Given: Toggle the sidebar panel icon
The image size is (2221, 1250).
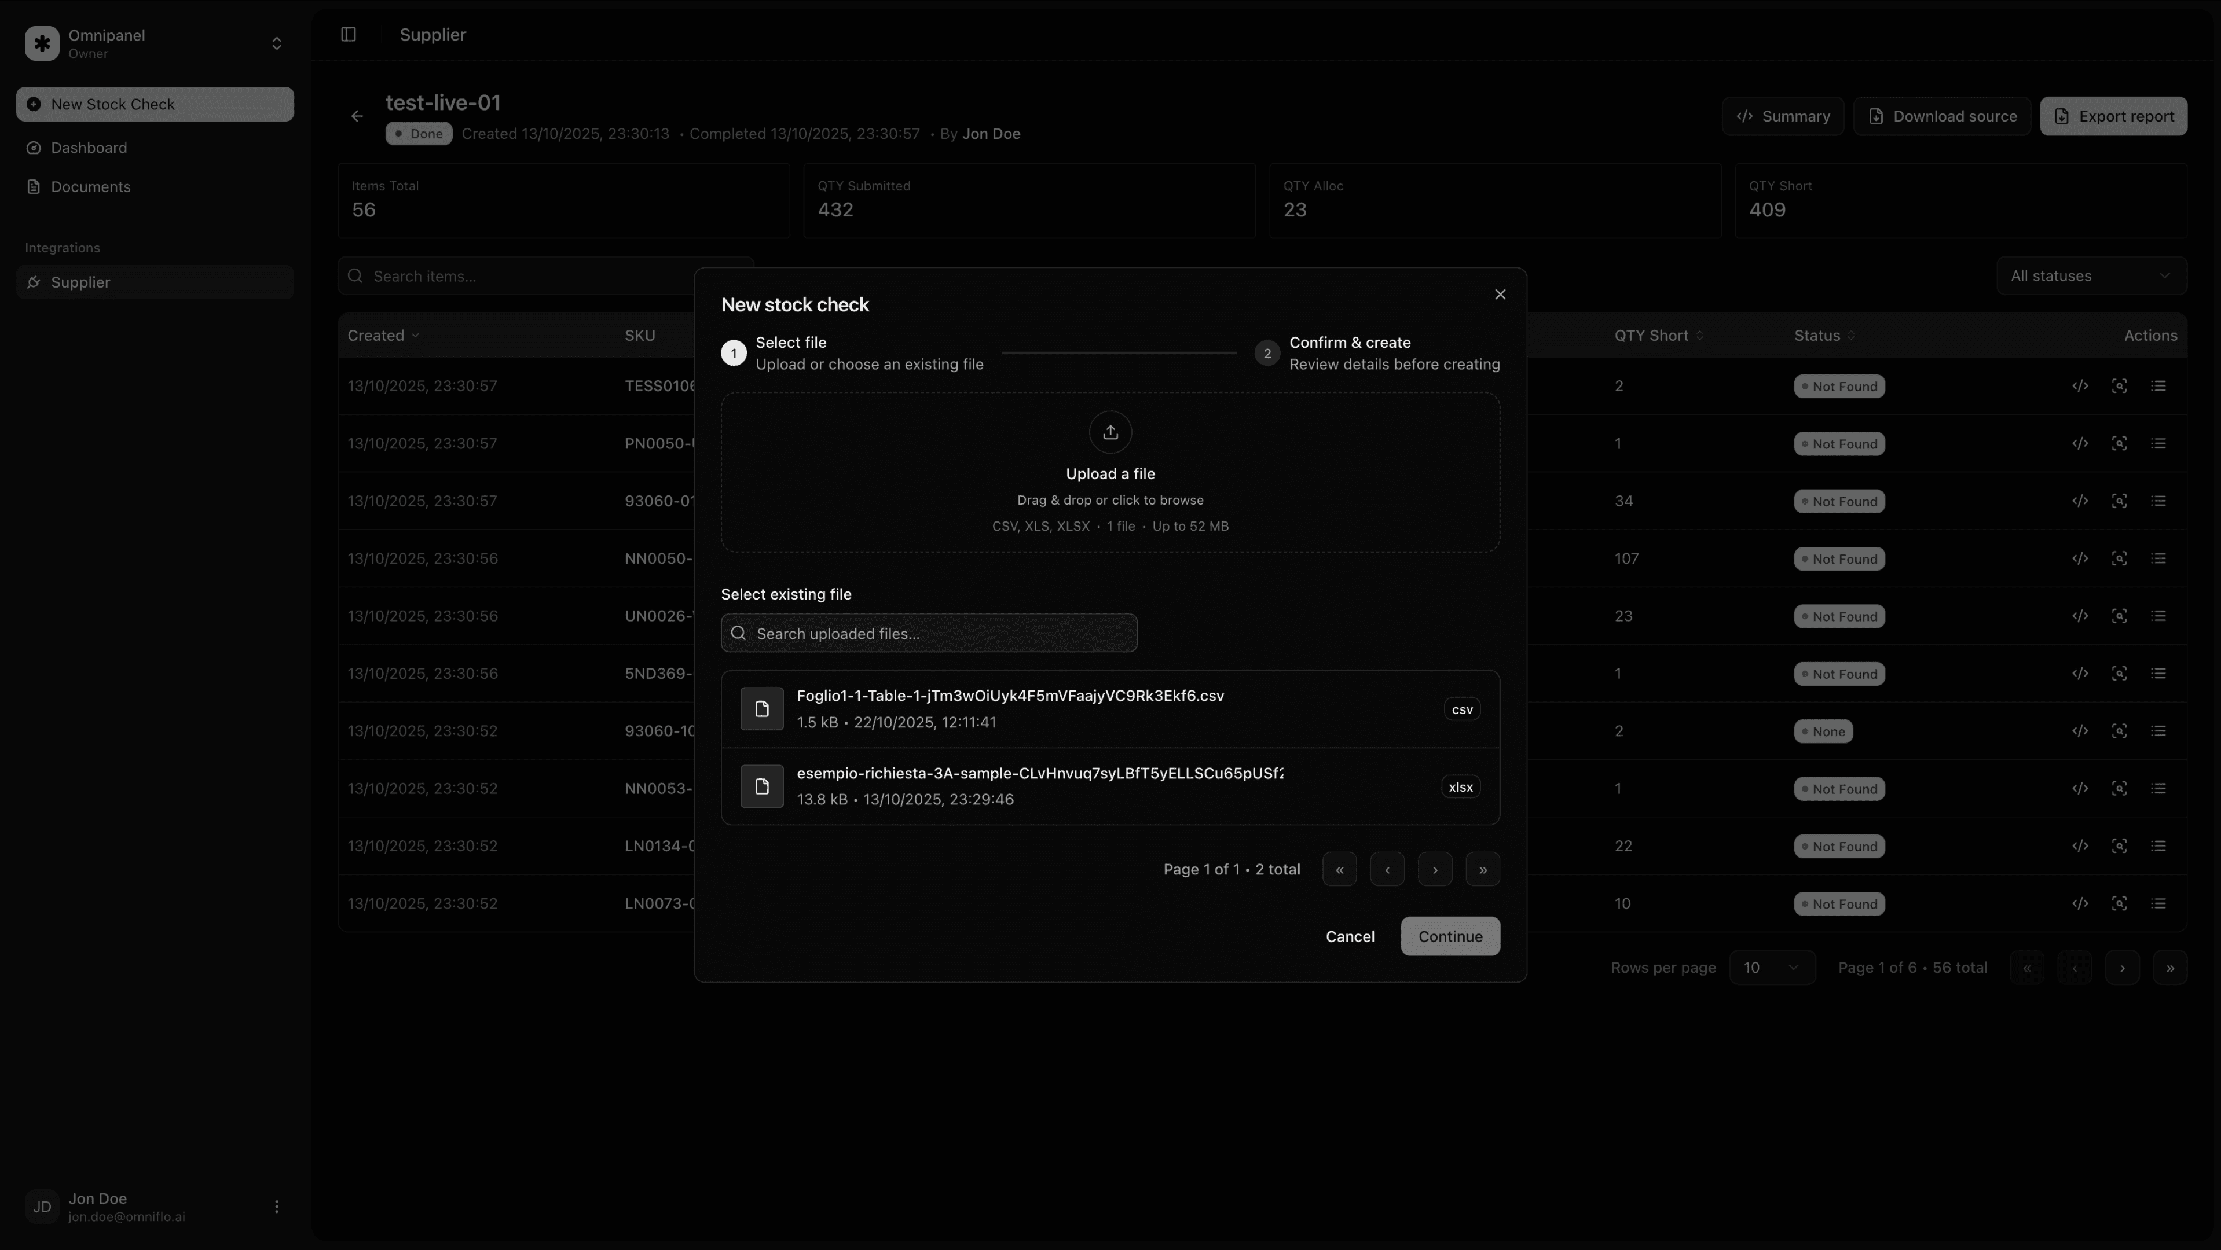Looking at the screenshot, I should tap(349, 35).
